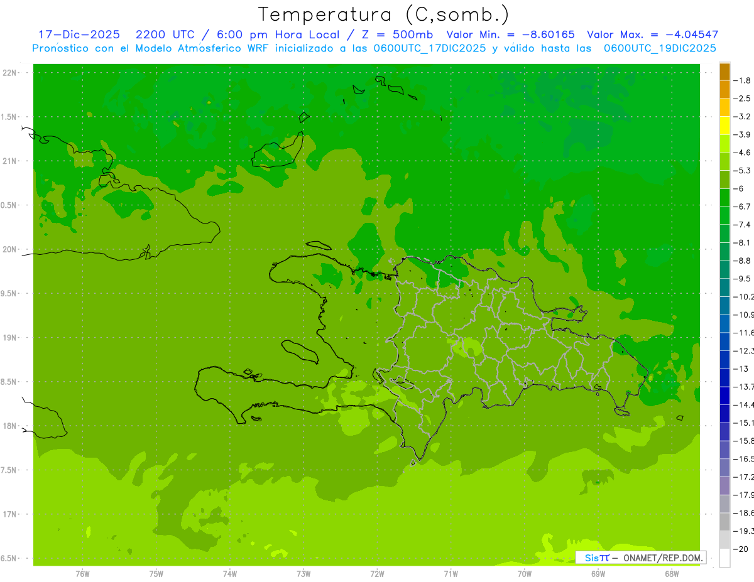The width and height of the screenshot is (754, 582).
Task: Pick the white bottom segment of color scale
Action: click(x=724, y=558)
